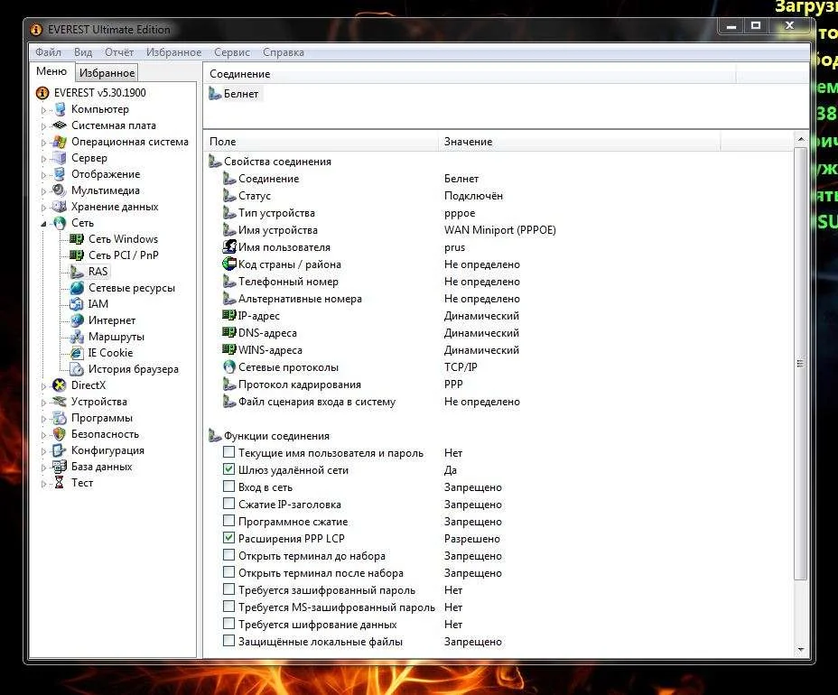Toggle the Шлюз удалённой сети checkbox
The width and height of the screenshot is (838, 695).
[229, 470]
